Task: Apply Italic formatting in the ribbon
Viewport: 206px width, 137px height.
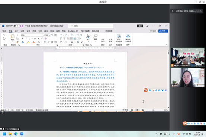Action: pos(26,39)
